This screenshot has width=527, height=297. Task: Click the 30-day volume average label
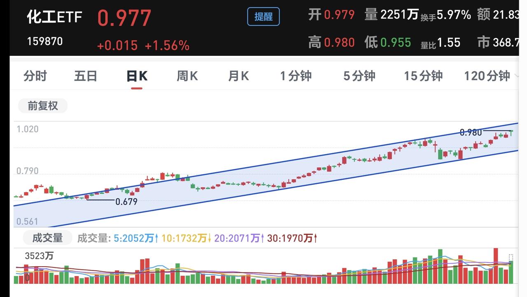coord(292,238)
